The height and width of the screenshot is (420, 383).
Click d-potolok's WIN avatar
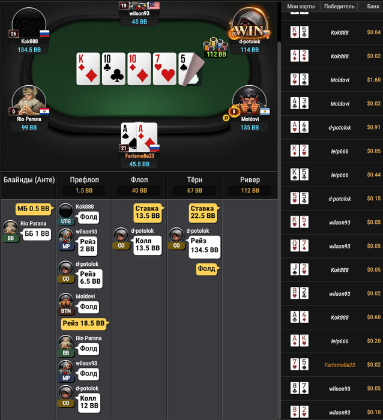click(249, 24)
